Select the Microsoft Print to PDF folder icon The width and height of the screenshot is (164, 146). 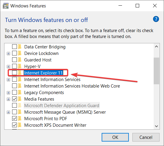(20, 119)
